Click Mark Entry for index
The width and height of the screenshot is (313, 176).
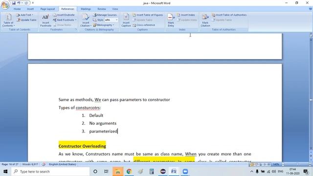tap(171, 20)
